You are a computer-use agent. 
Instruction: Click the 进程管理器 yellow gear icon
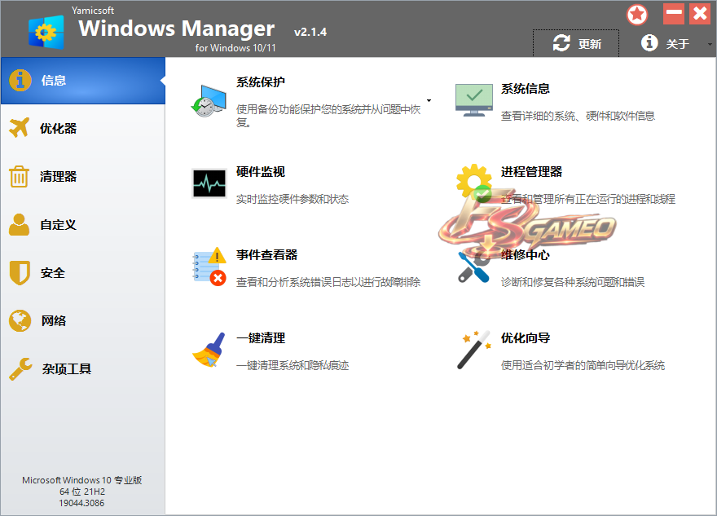pos(474,183)
